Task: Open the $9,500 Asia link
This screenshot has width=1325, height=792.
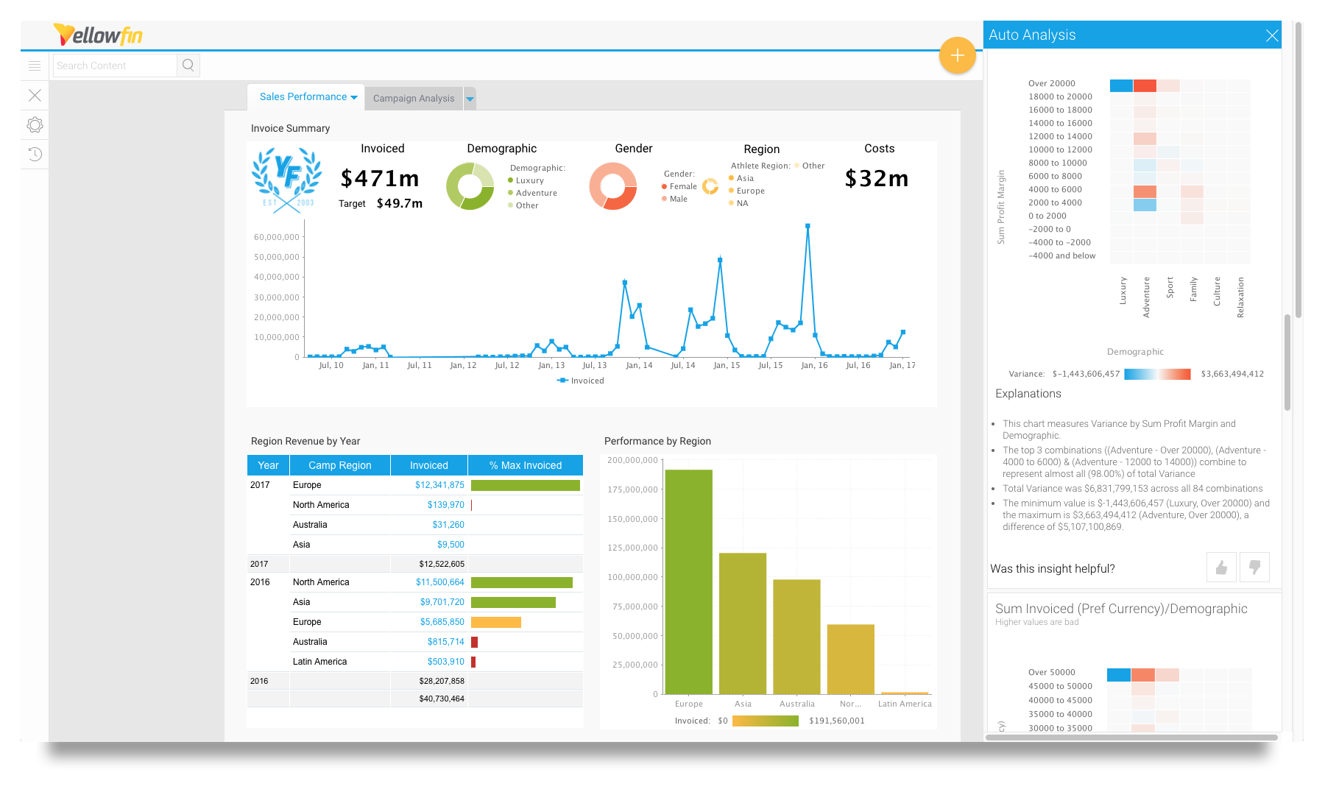Action: point(451,545)
